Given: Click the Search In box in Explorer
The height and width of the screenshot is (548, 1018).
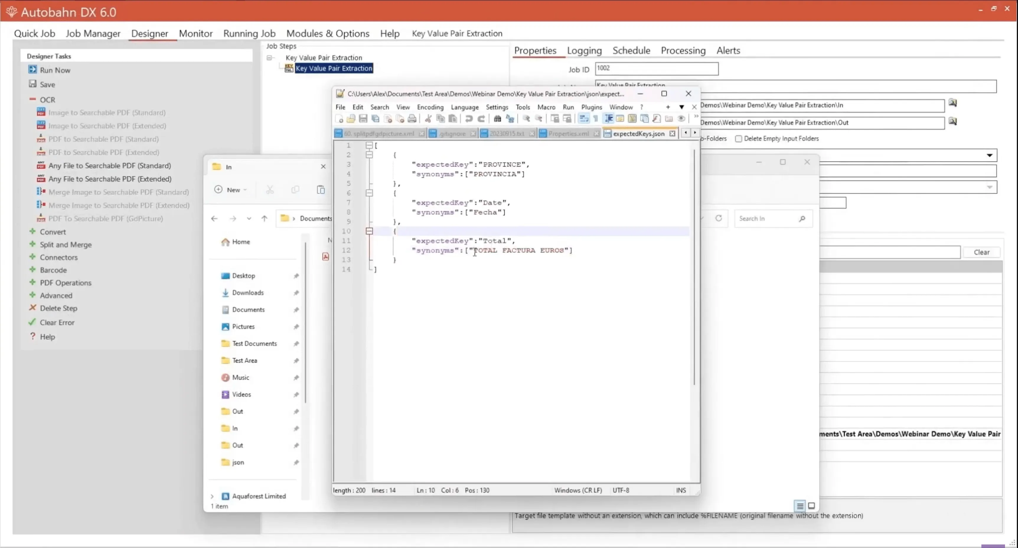Looking at the screenshot, I should click(x=773, y=218).
